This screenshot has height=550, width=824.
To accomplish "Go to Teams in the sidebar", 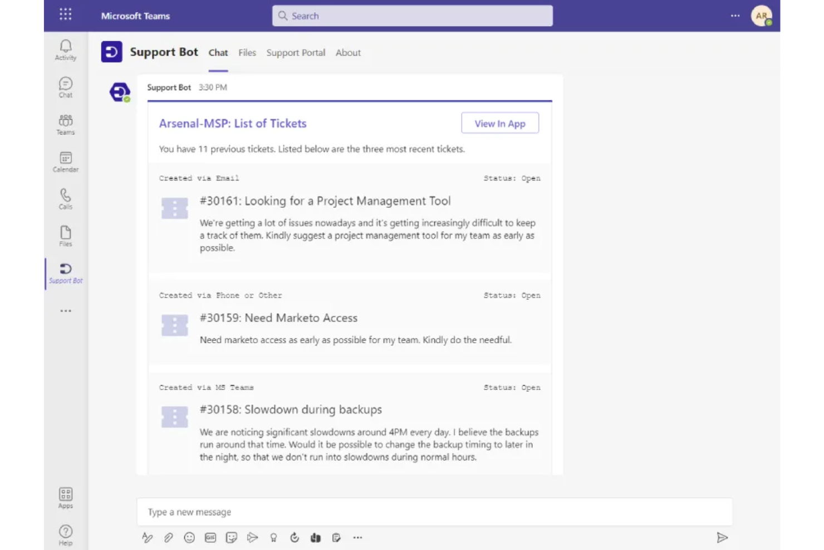I will coord(65,124).
